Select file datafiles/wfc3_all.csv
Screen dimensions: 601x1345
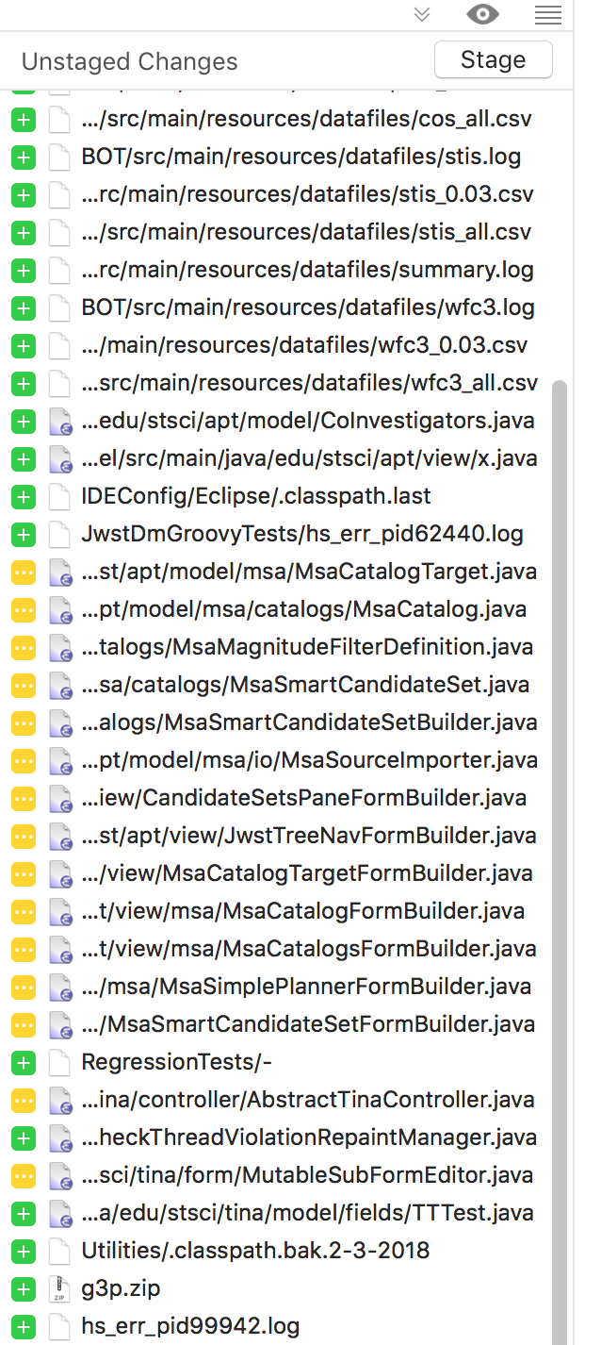coord(309,384)
